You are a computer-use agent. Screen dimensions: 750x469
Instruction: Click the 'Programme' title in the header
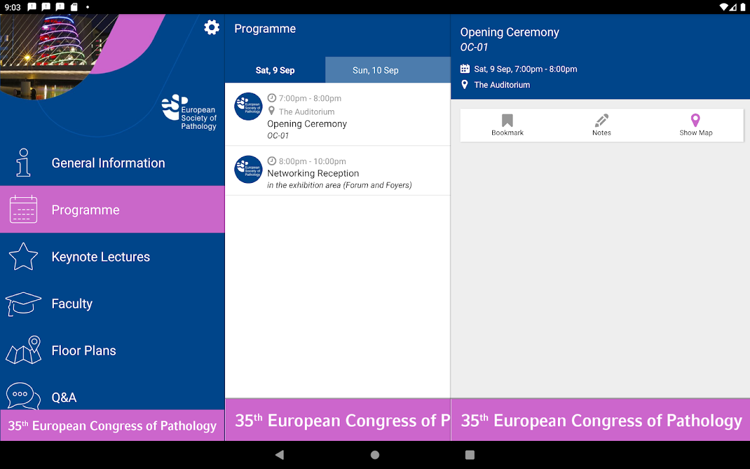tap(265, 29)
